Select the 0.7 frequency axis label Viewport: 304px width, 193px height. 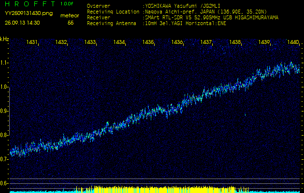click(4, 159)
